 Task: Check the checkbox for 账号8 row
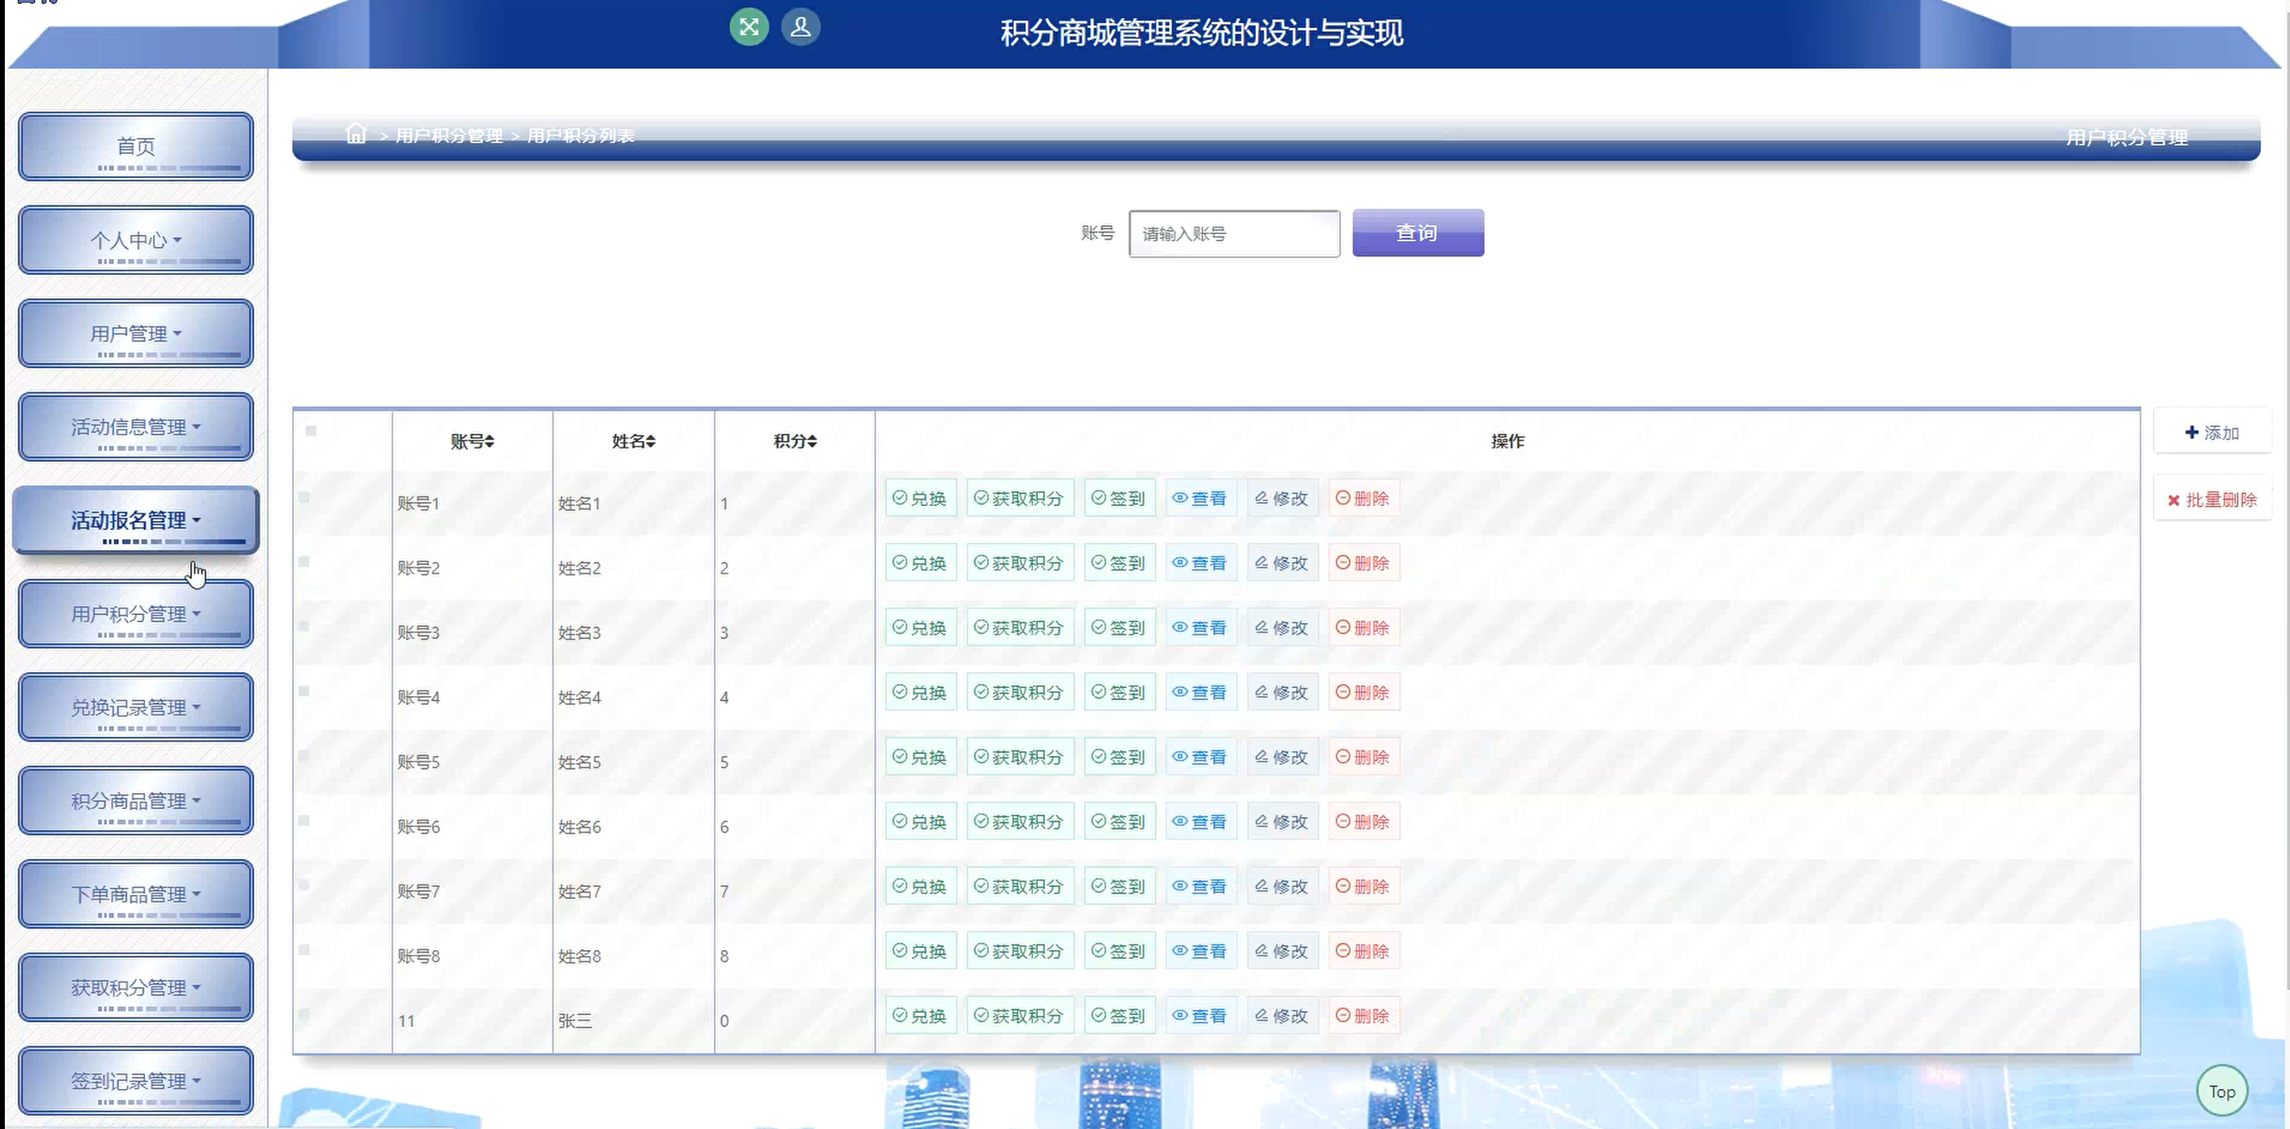304,949
